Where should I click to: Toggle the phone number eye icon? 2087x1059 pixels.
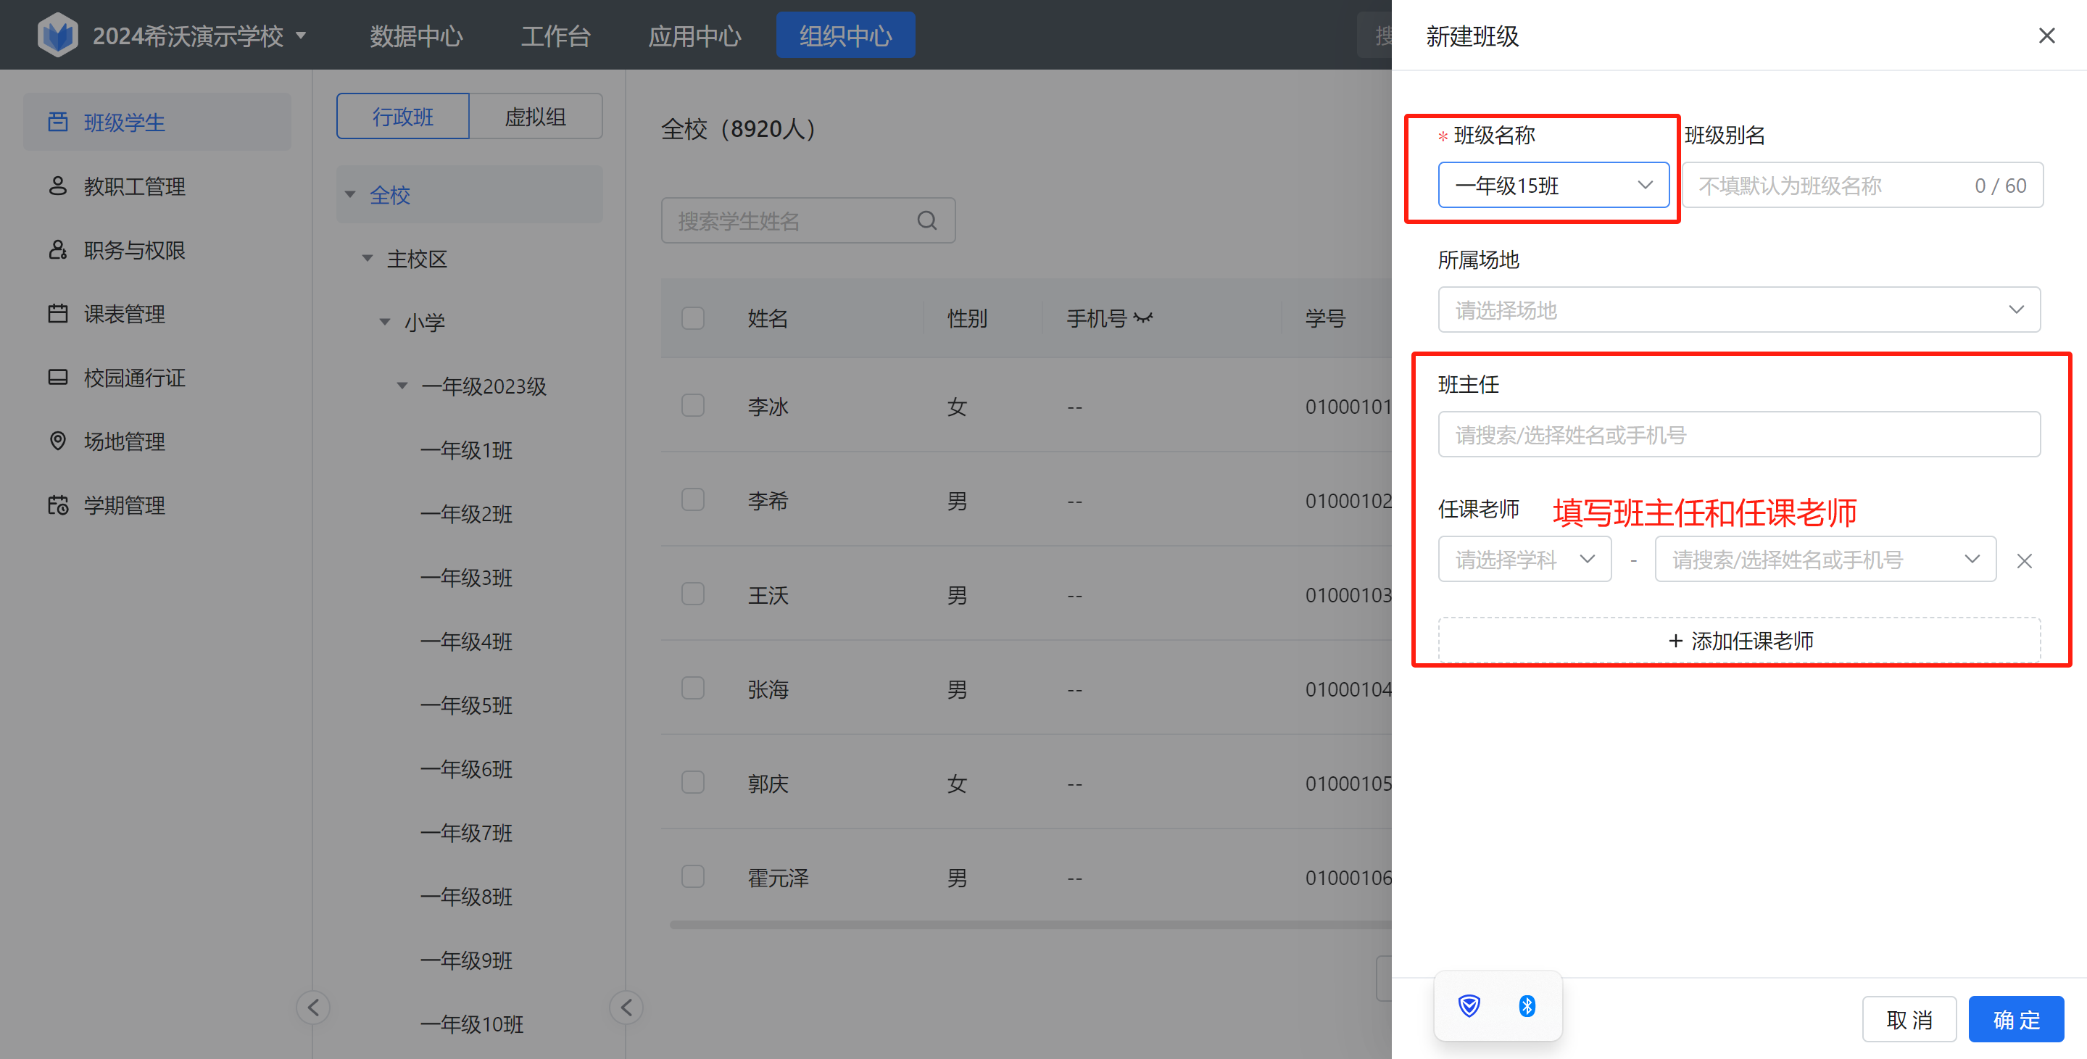(1143, 318)
